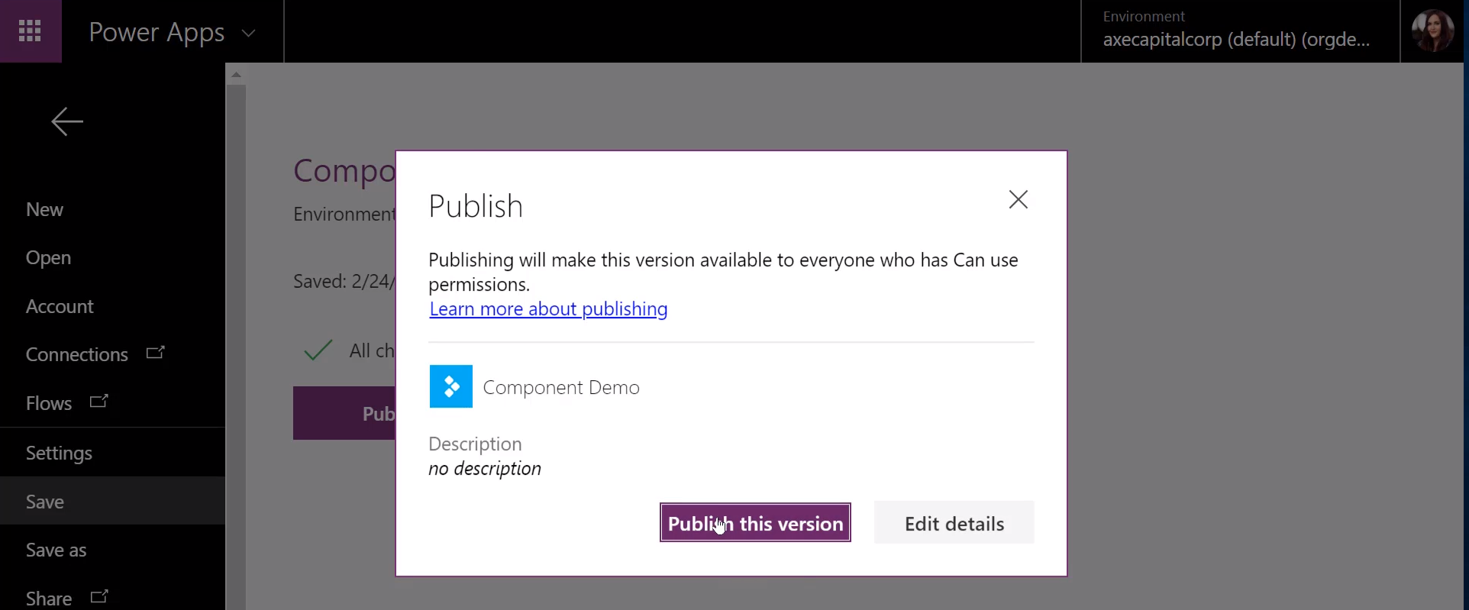Expand the Power Apps chevron dropdown
The height and width of the screenshot is (610, 1469).
tap(248, 33)
